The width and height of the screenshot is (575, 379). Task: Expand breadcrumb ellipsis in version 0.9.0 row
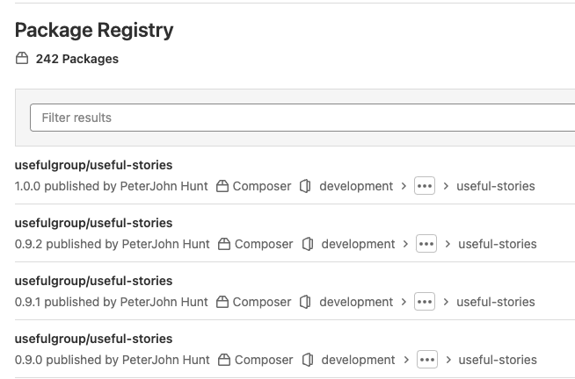(x=427, y=360)
